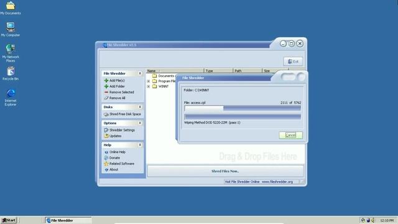
Task: Click the Updates icon
Action: (x=106, y=136)
